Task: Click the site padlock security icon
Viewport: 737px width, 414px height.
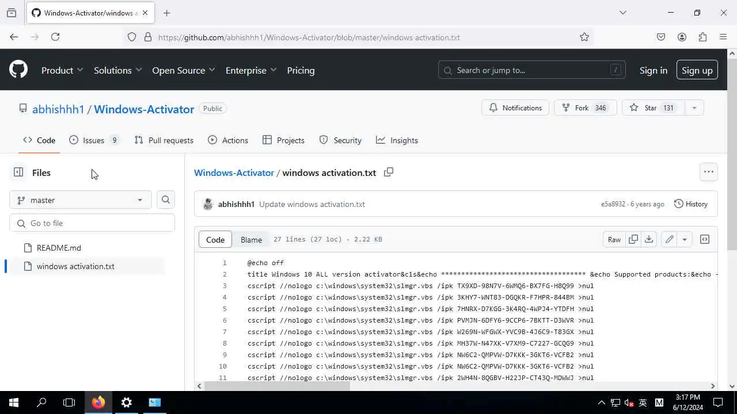Action: (x=148, y=37)
